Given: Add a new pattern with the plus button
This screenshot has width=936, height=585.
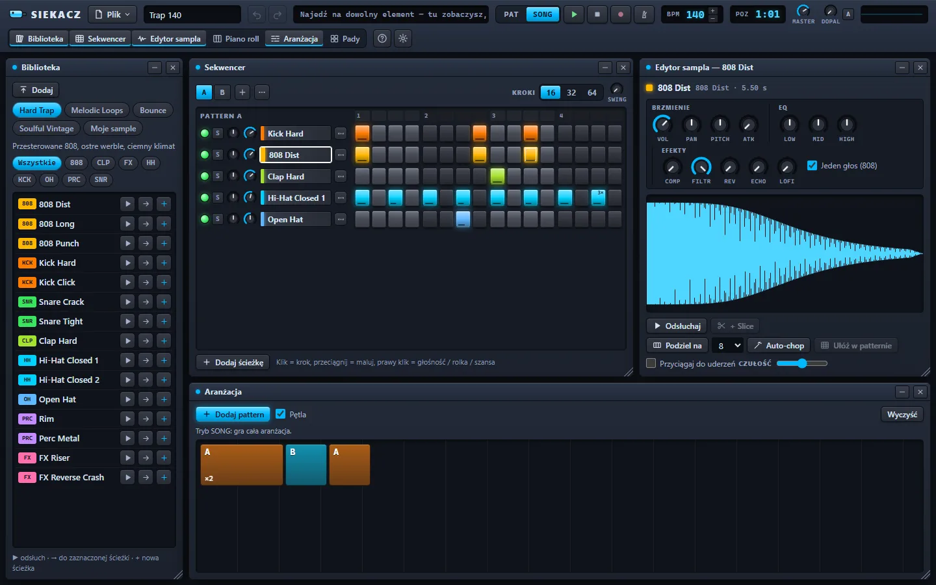Looking at the screenshot, I should click(x=242, y=92).
